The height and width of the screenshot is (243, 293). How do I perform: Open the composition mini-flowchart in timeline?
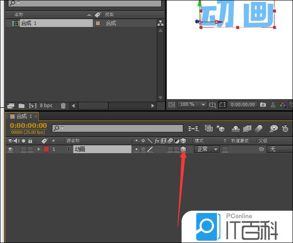194,128
